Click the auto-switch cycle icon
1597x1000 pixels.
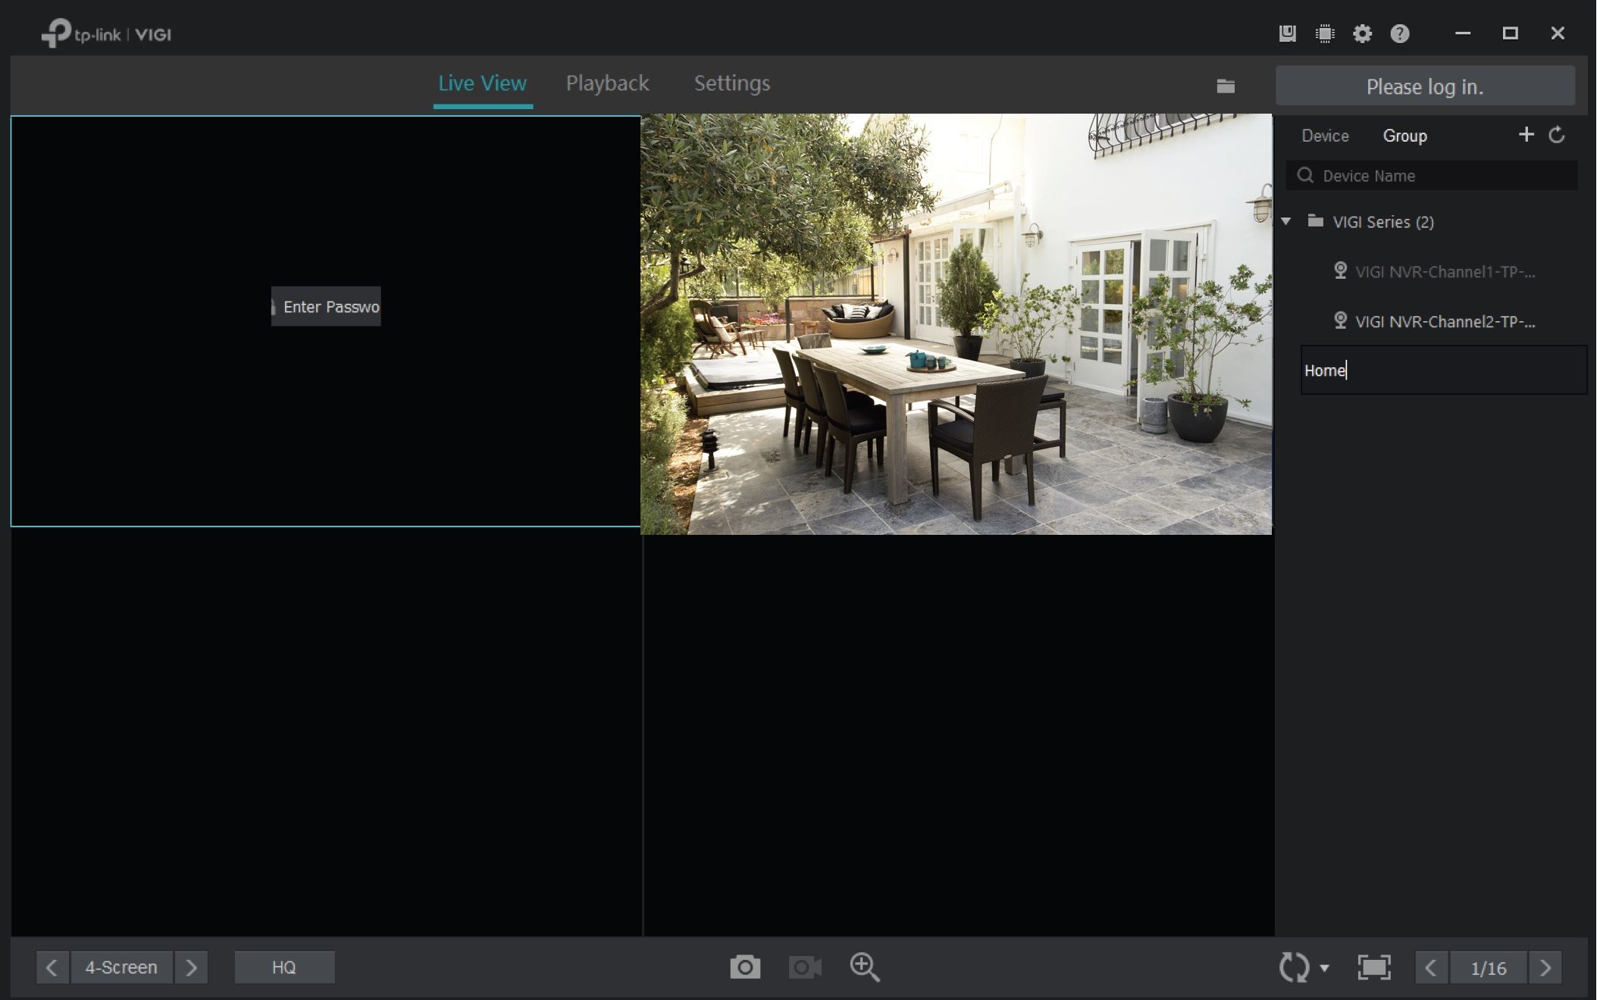coord(1293,967)
